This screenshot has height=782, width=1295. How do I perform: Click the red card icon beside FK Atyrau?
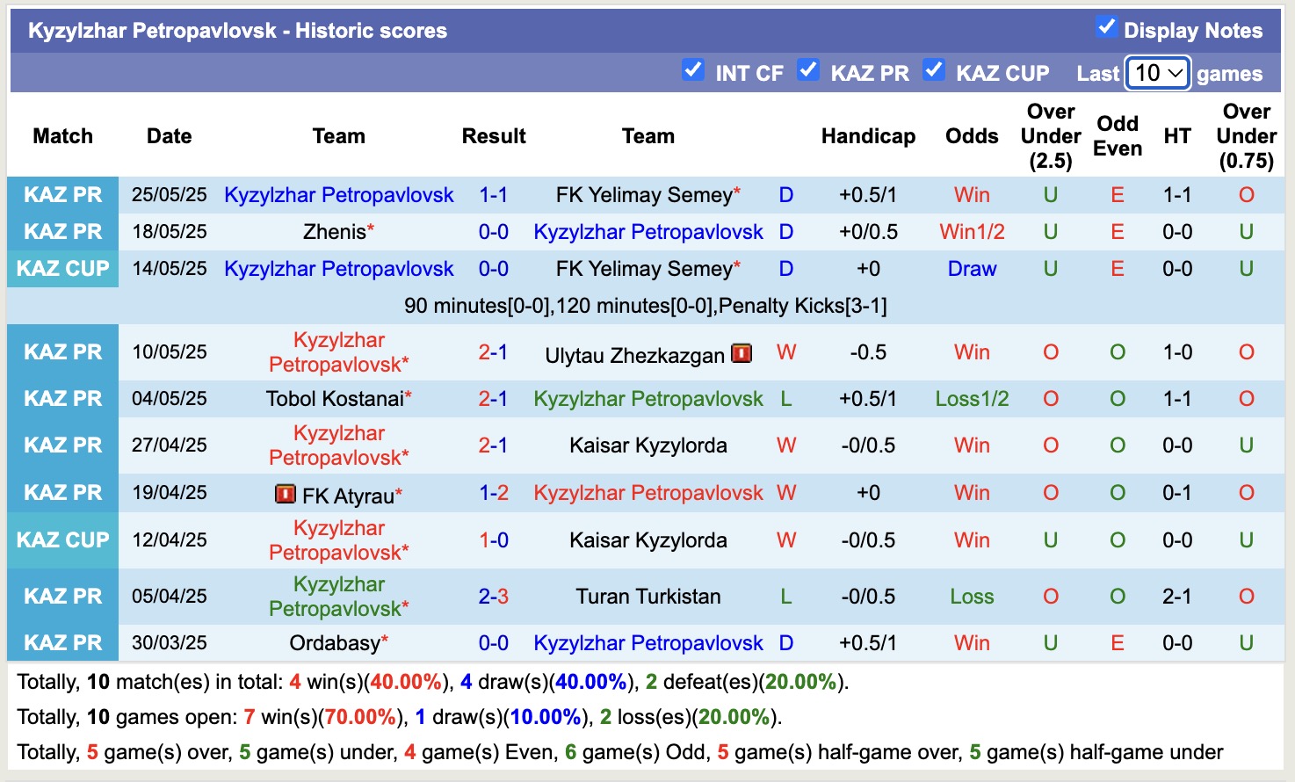click(285, 493)
